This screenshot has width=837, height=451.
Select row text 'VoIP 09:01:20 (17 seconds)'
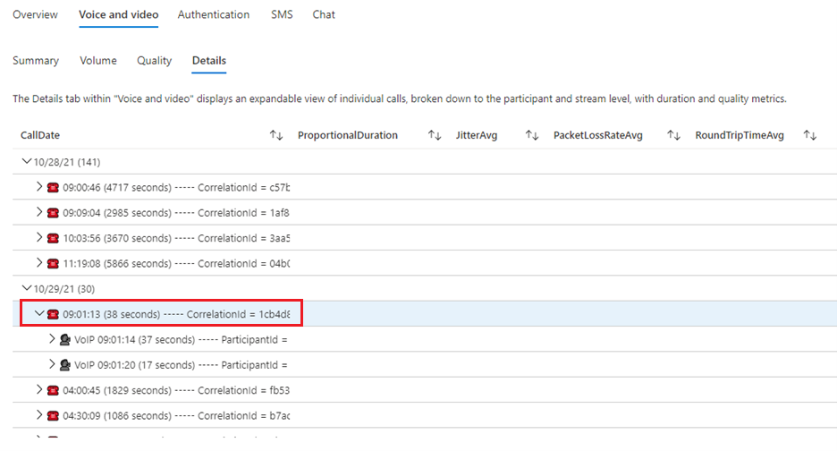[x=134, y=365]
